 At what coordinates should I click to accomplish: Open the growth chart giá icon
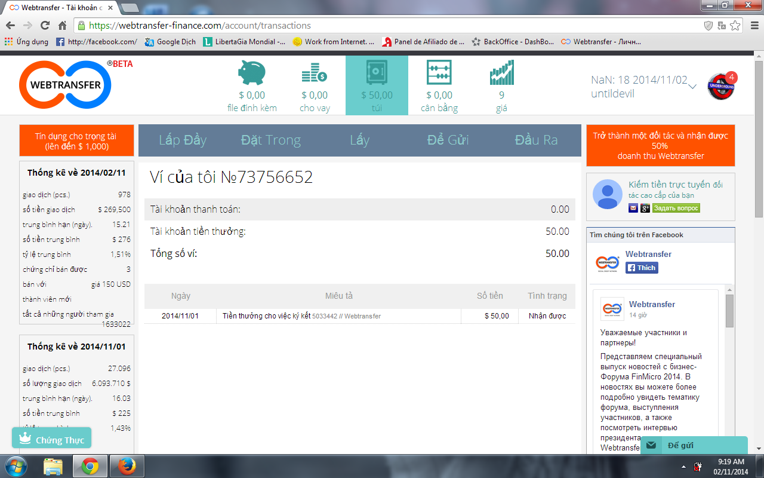tap(501, 73)
